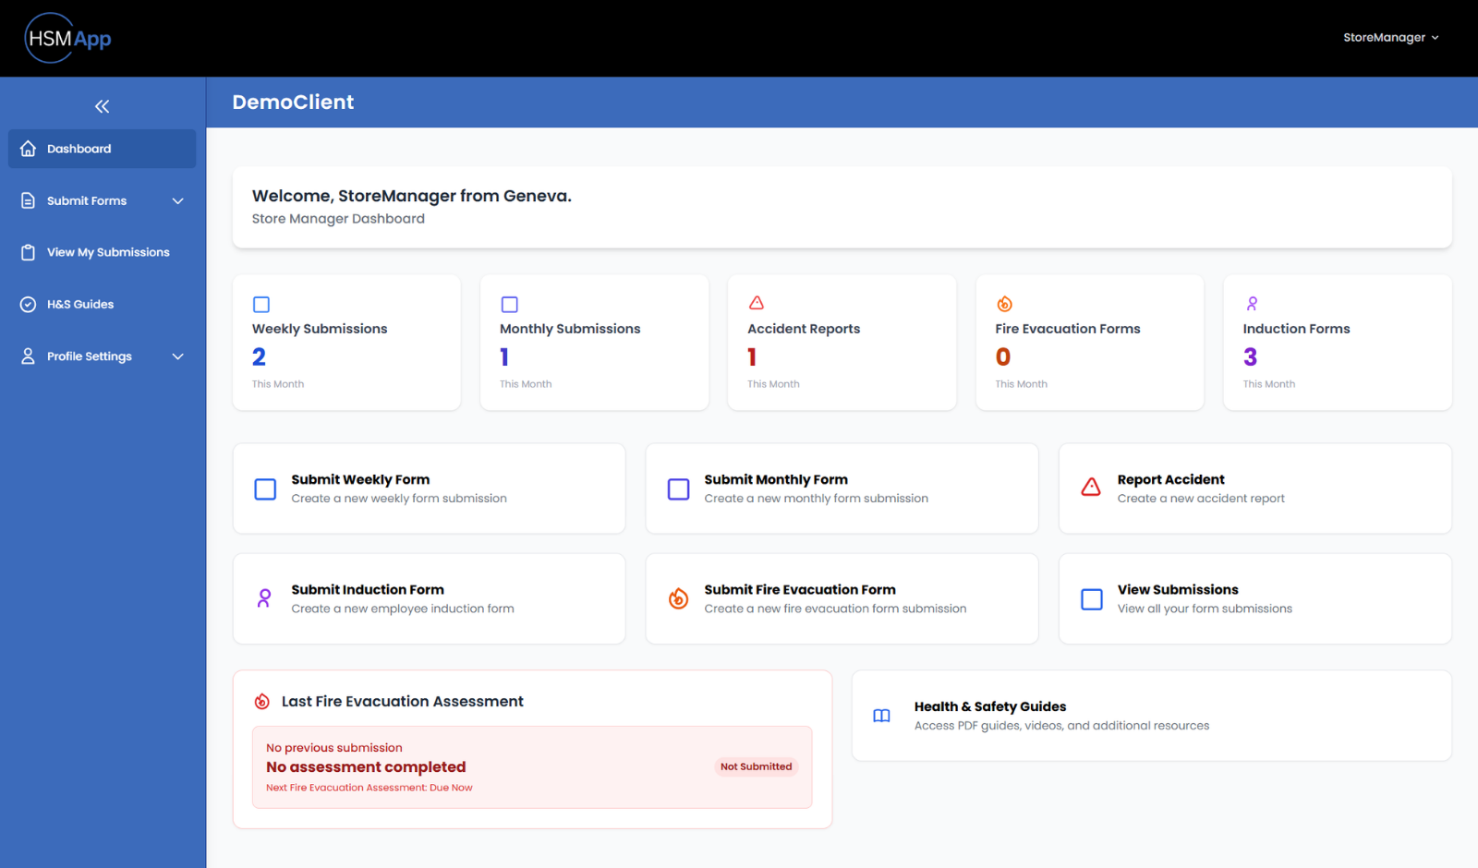Select the Profile Settings person icon

click(28, 356)
